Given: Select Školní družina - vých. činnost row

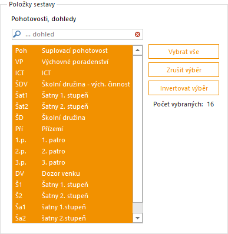Looking at the screenshot, I should 72,84.
